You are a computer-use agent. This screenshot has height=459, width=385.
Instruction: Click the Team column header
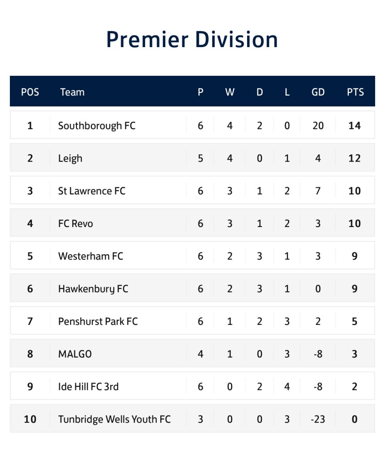click(x=72, y=92)
